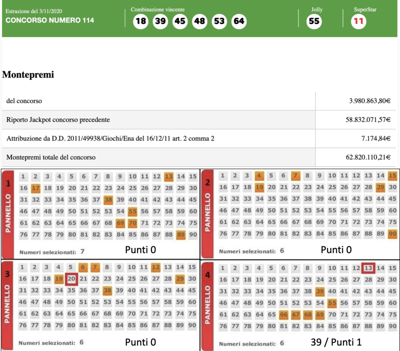Click the Jolly ball number 55
The height and width of the screenshot is (351, 400).
[x=314, y=21]
